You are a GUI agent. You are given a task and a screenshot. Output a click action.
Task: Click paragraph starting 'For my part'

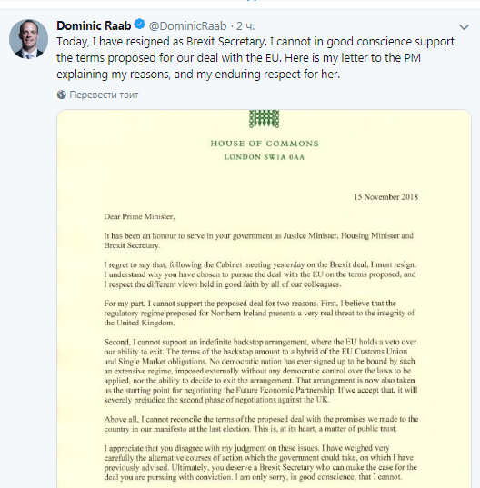259,313
